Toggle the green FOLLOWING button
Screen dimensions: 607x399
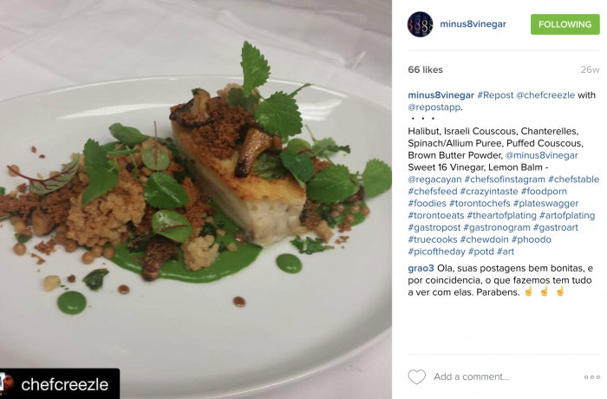565,24
